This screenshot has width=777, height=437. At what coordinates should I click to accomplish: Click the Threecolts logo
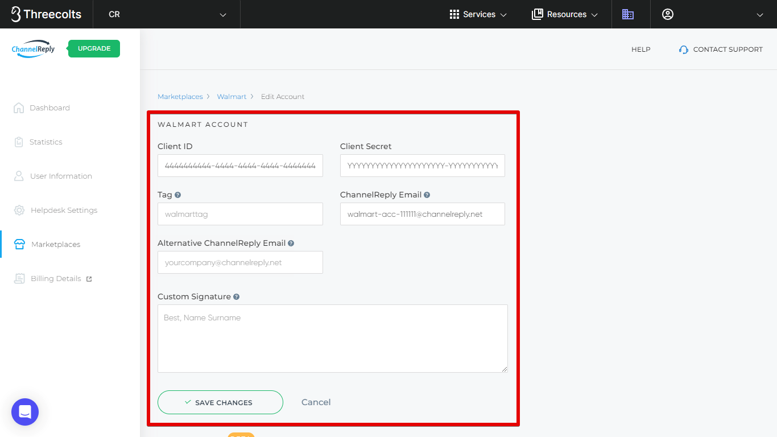[46, 14]
